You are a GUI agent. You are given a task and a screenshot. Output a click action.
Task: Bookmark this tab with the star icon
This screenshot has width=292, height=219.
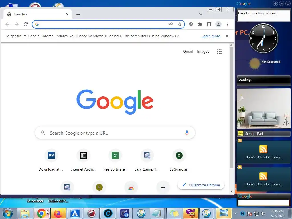tap(180, 24)
